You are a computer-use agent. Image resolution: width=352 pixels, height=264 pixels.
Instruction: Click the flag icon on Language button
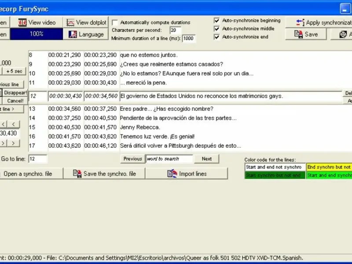73,34
